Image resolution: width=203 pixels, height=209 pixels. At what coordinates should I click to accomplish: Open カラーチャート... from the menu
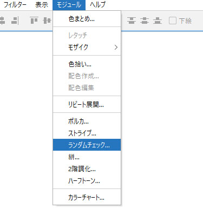pos(87,198)
